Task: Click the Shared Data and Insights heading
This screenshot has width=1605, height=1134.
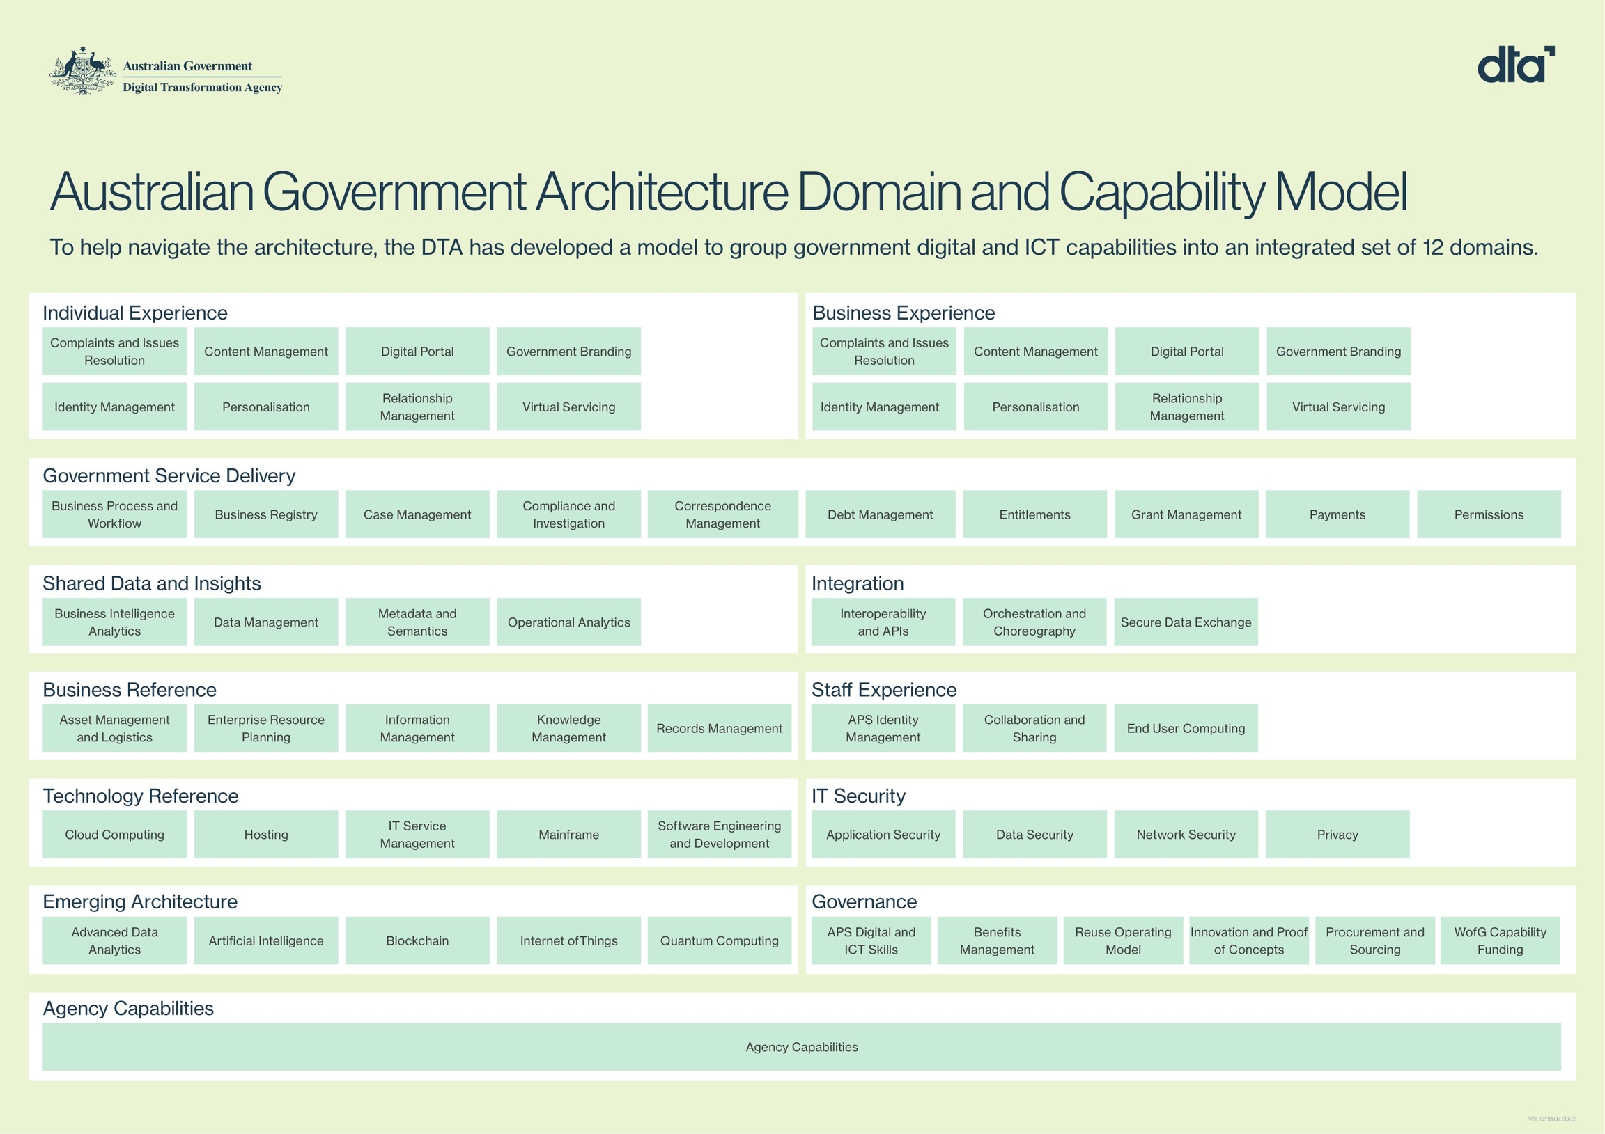Action: click(152, 583)
